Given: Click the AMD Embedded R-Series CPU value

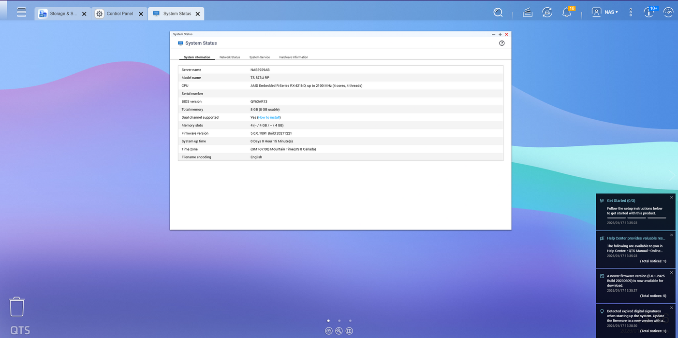Looking at the screenshot, I should tap(306, 85).
